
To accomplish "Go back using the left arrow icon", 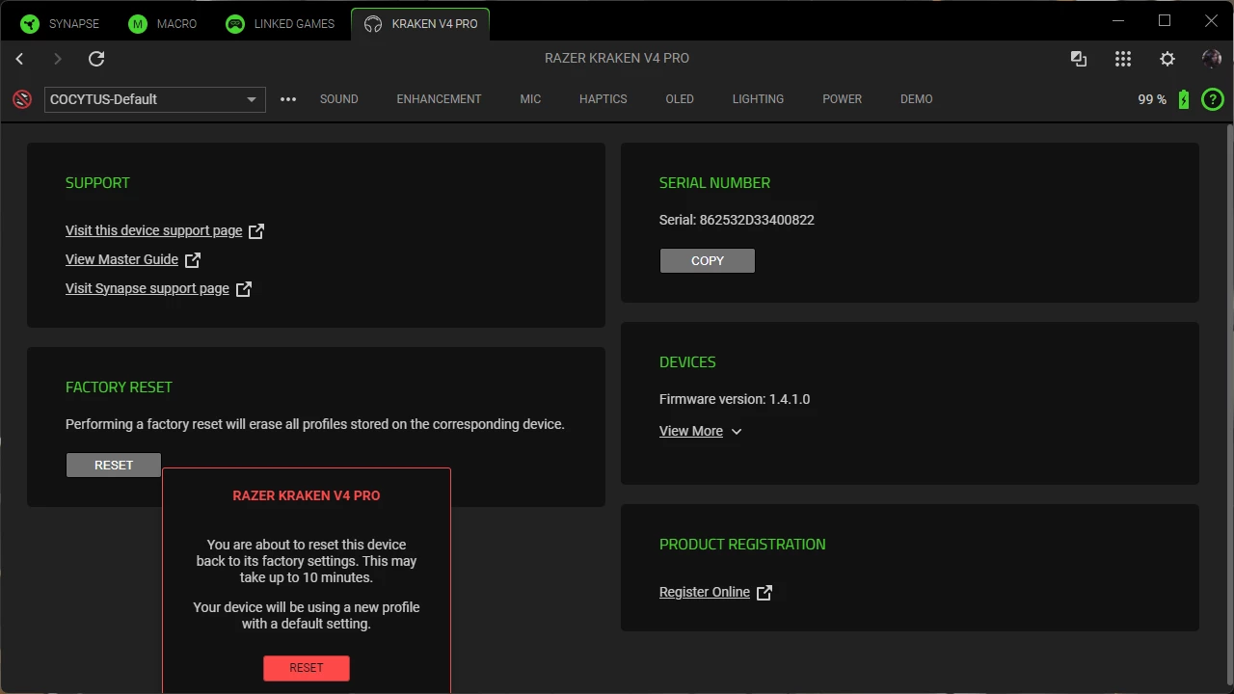I will point(19,59).
